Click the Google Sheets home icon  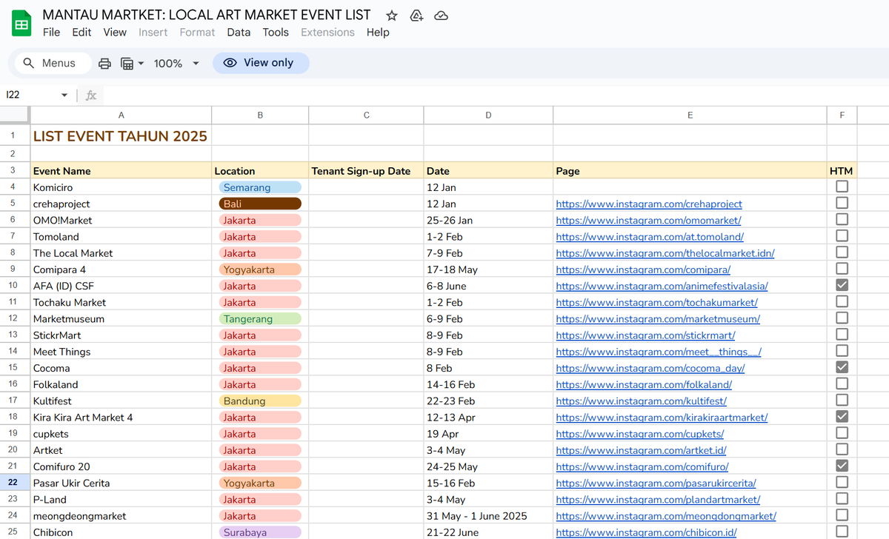21,23
